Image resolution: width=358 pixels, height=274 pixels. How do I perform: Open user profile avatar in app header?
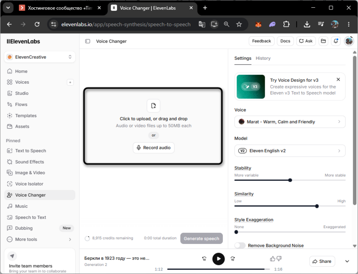pyautogui.click(x=349, y=41)
